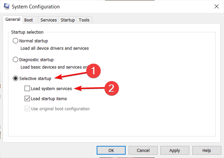Switch to the Services tab
This screenshot has height=158, width=224.
[x=49, y=20]
